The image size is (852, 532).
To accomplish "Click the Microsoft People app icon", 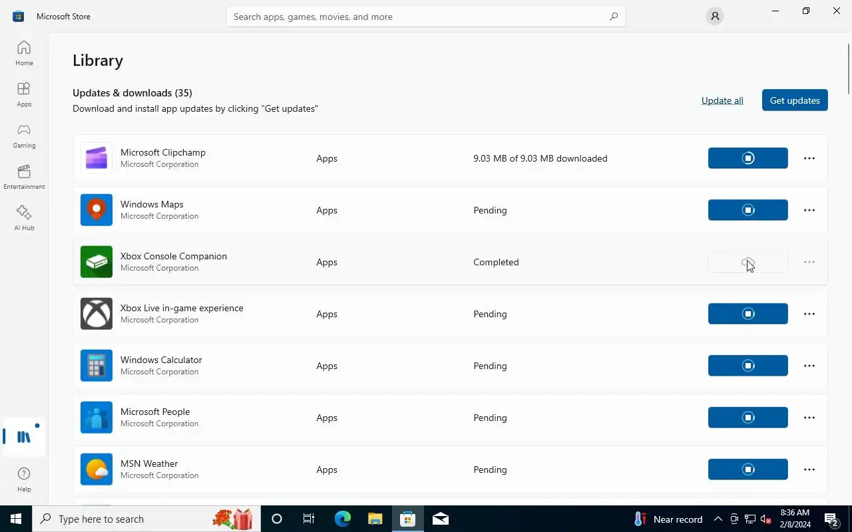I will pos(97,418).
